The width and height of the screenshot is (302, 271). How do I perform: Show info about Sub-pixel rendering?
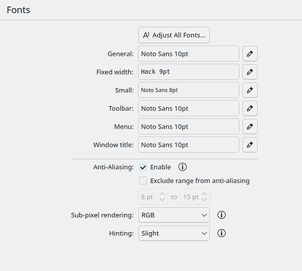coord(222,215)
